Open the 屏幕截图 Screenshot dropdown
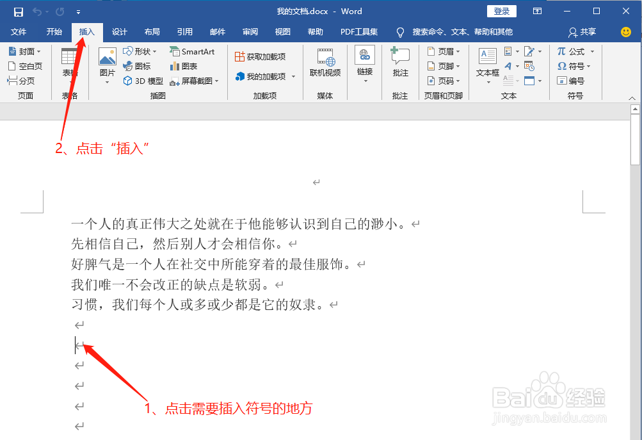642x440 pixels. pos(195,81)
